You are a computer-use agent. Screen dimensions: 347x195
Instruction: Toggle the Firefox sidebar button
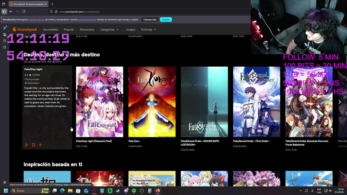pos(4,12)
